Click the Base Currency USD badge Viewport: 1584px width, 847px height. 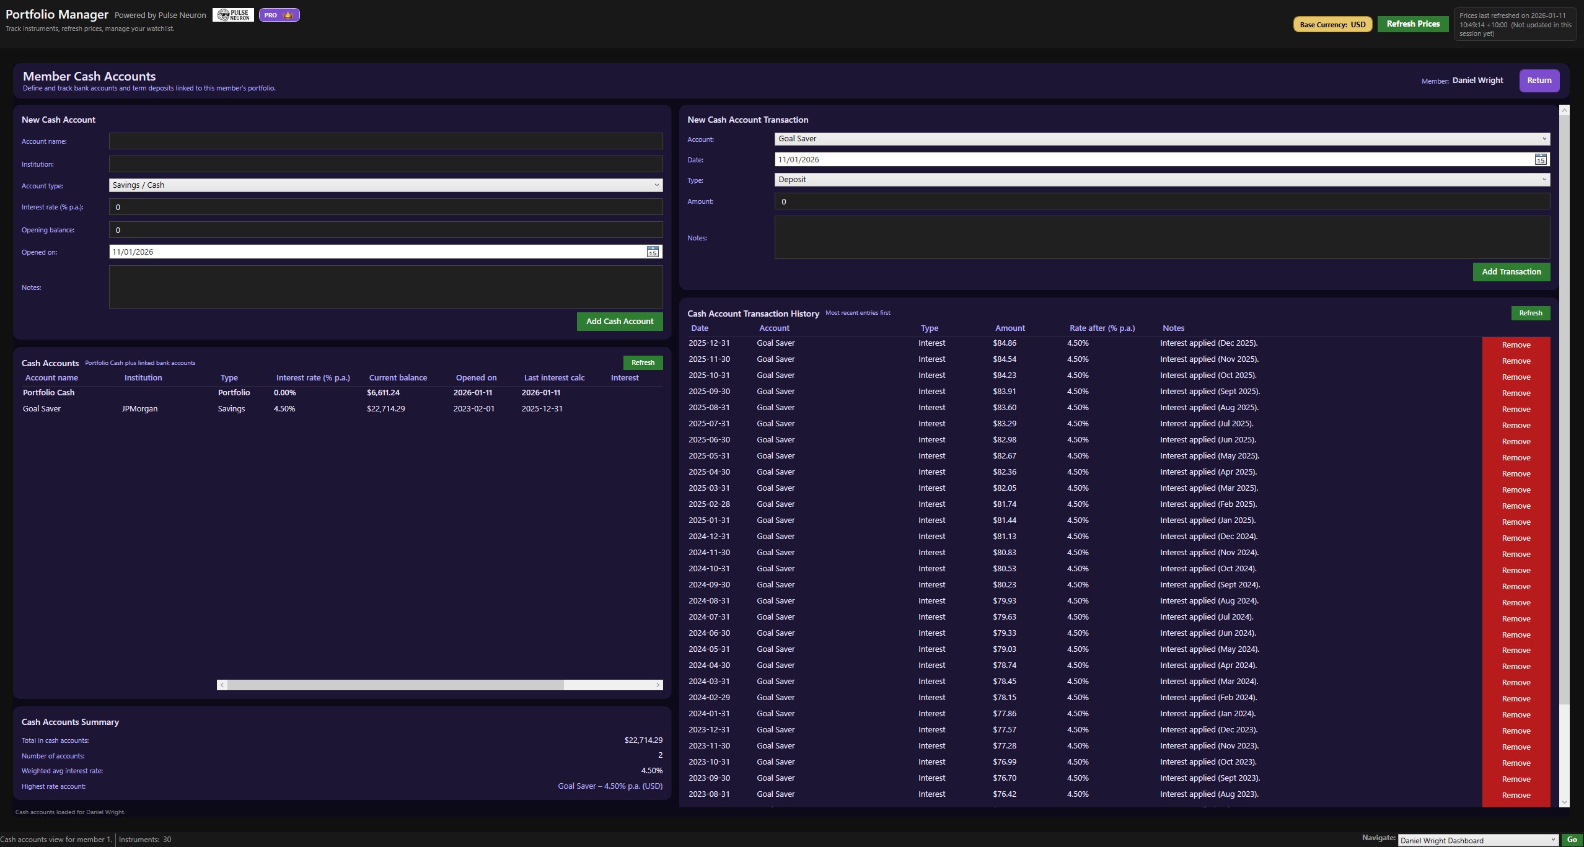1332,25
